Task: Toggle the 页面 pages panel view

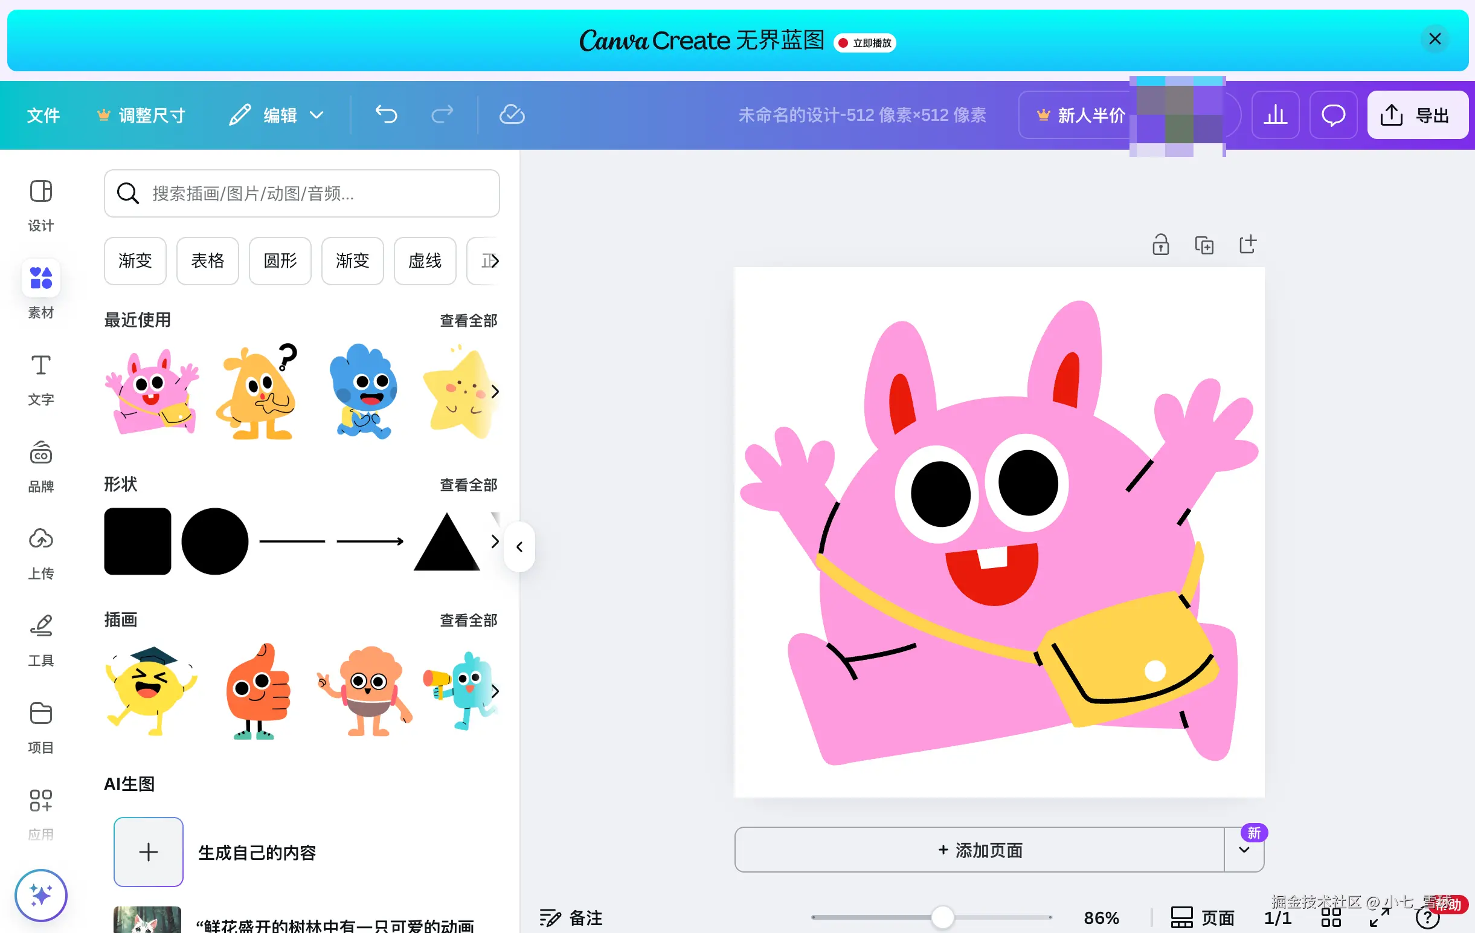Action: [x=1203, y=917]
